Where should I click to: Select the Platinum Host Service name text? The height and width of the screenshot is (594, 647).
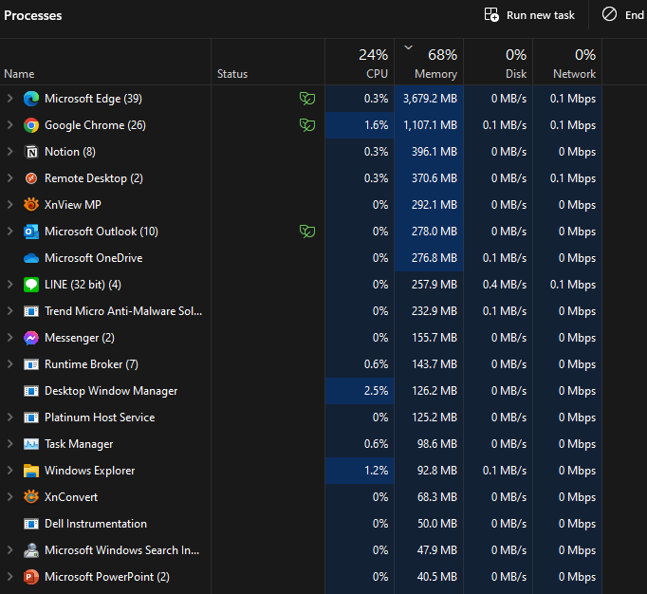pos(100,418)
